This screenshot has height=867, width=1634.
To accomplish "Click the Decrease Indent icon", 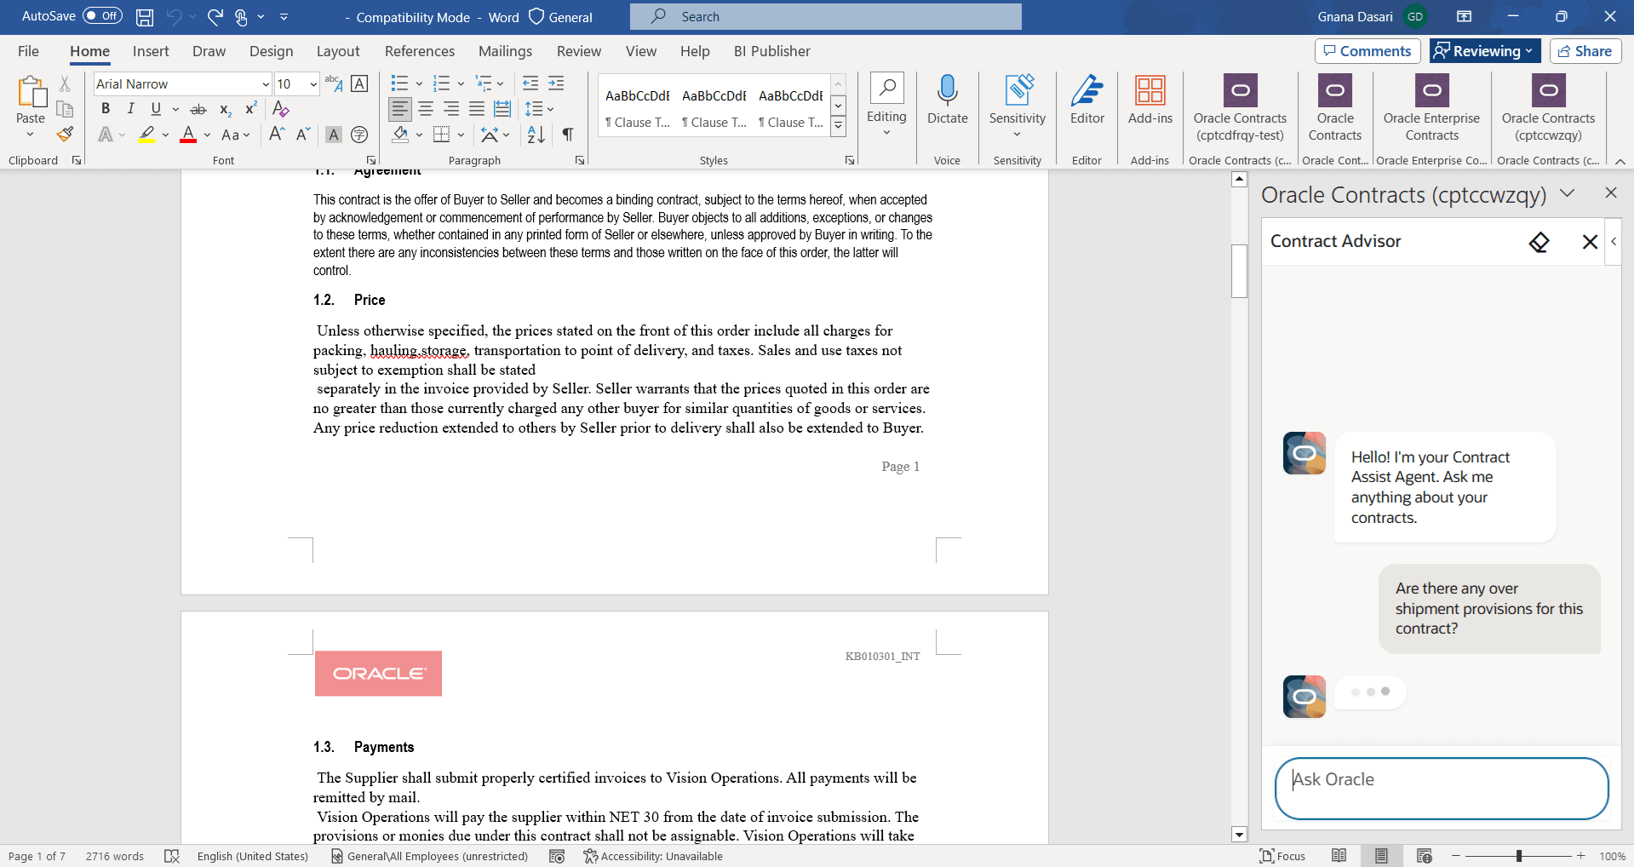I will point(530,83).
